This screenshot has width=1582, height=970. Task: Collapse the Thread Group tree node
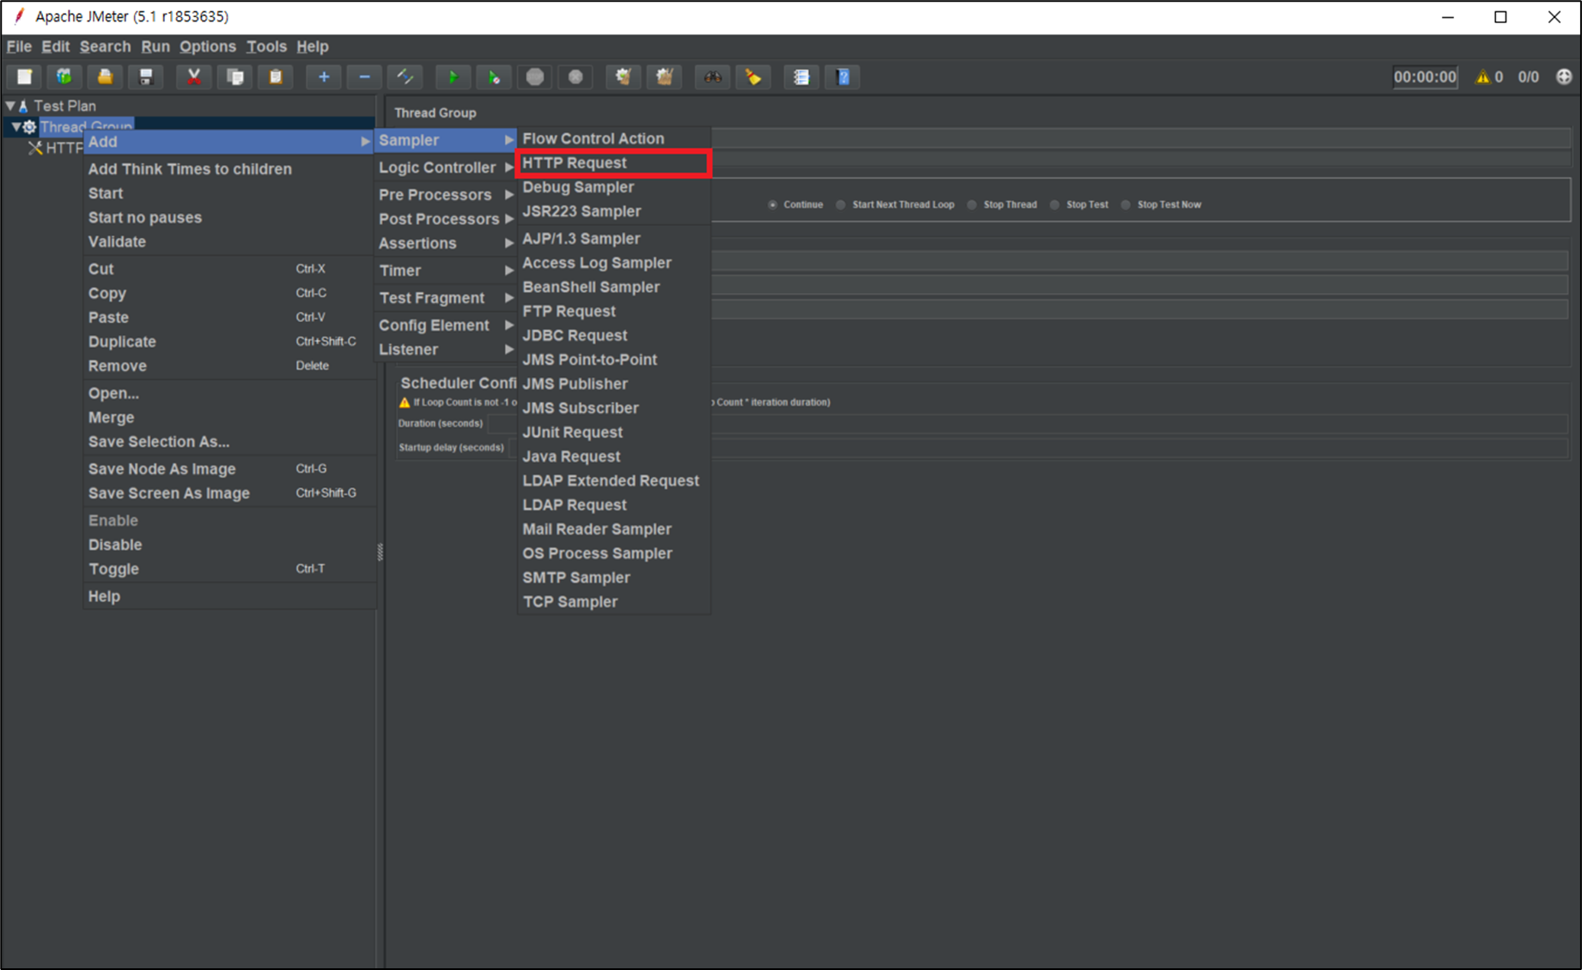(x=16, y=127)
